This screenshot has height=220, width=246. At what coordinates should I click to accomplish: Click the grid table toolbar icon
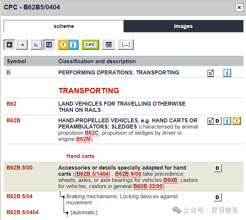[108, 45]
